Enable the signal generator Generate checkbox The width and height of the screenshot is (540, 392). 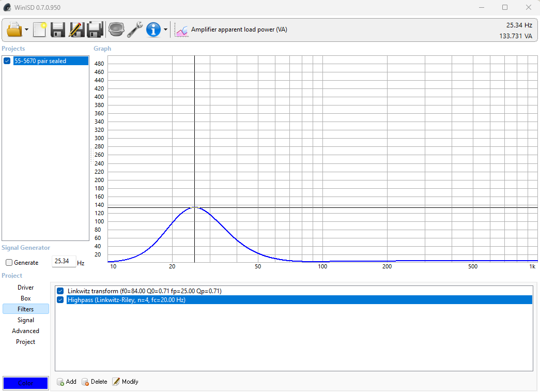9,263
